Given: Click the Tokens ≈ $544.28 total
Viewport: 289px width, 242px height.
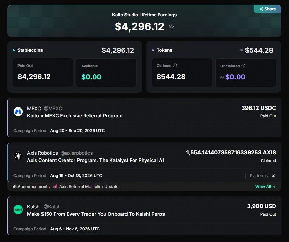Looking at the screenshot, I should coord(257,50).
